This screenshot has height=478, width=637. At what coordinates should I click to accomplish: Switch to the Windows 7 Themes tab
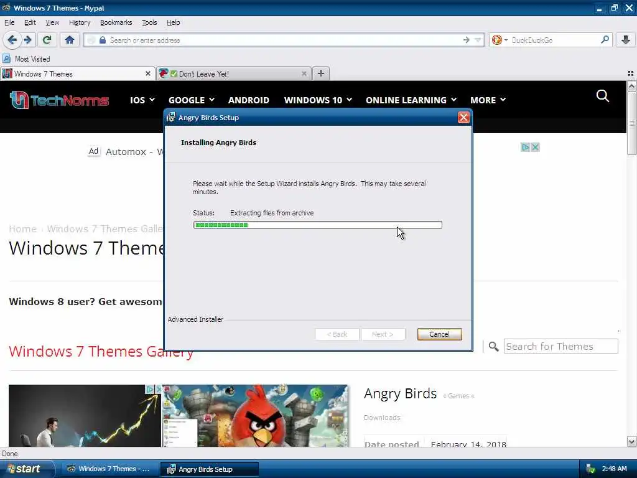(x=77, y=73)
